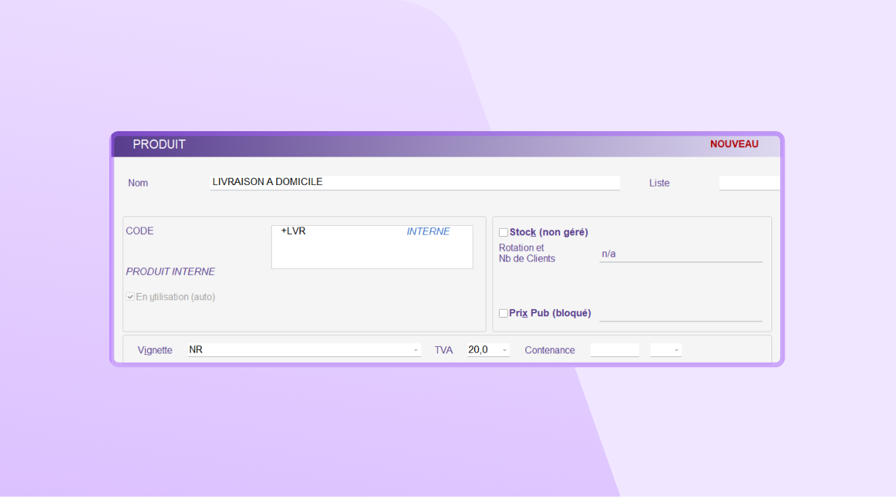Click the INTERNE code type text
896x497 pixels.
point(428,232)
